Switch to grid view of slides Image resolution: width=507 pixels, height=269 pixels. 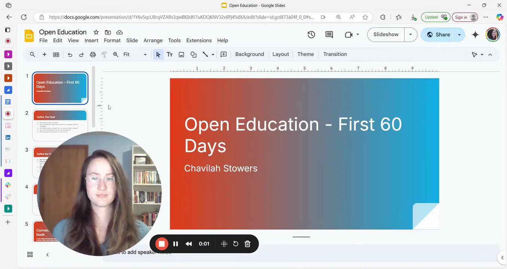coord(30,255)
